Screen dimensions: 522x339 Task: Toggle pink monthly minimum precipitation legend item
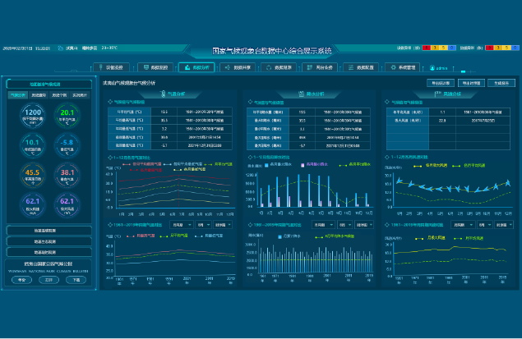pos(315,164)
